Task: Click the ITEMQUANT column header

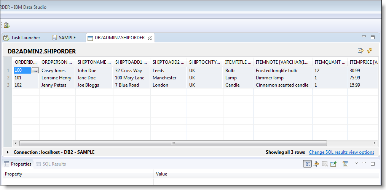Action: coord(330,62)
